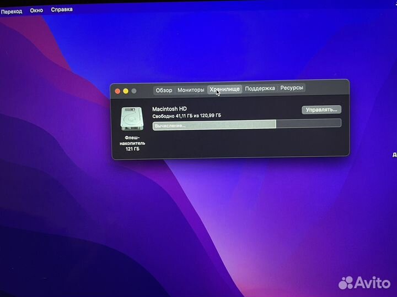Open the Поддержка tab

(260, 89)
